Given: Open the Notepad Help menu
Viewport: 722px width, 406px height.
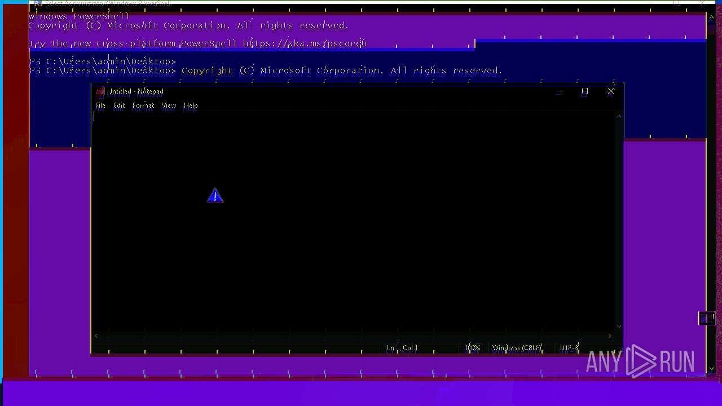Looking at the screenshot, I should (x=191, y=105).
